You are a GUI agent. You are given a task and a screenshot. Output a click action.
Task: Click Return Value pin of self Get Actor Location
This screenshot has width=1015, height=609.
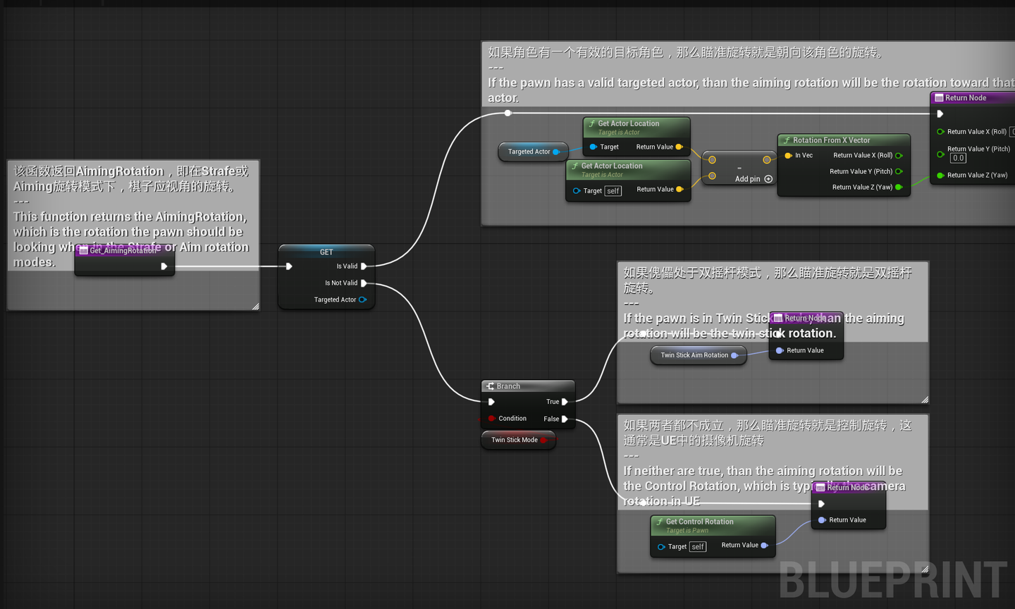tap(679, 190)
